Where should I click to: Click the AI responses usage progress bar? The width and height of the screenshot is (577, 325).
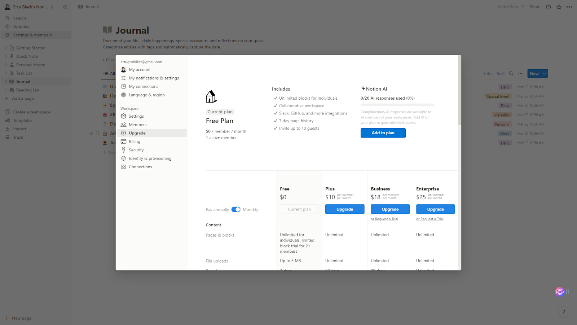pos(397,105)
